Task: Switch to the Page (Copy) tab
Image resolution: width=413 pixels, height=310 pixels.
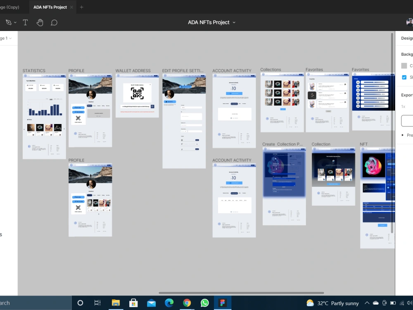Action: 9,7
